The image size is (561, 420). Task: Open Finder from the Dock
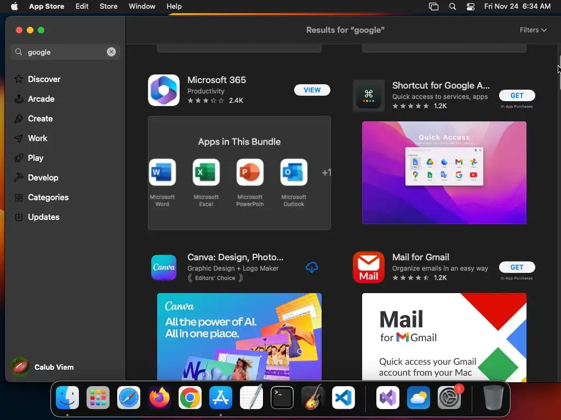(67, 398)
